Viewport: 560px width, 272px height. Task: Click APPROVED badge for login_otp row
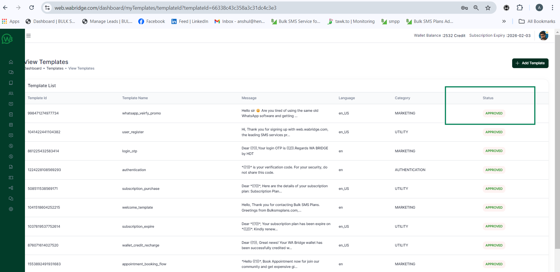click(x=494, y=151)
